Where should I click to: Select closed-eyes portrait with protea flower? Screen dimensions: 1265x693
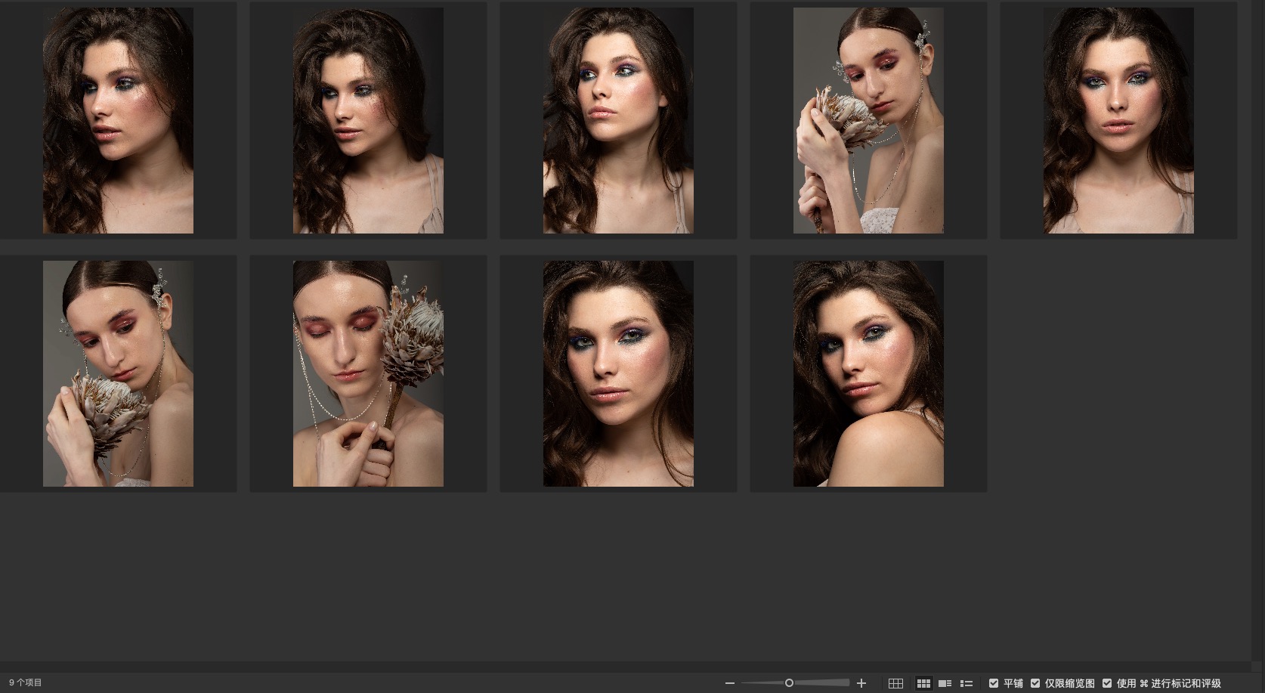click(x=368, y=373)
